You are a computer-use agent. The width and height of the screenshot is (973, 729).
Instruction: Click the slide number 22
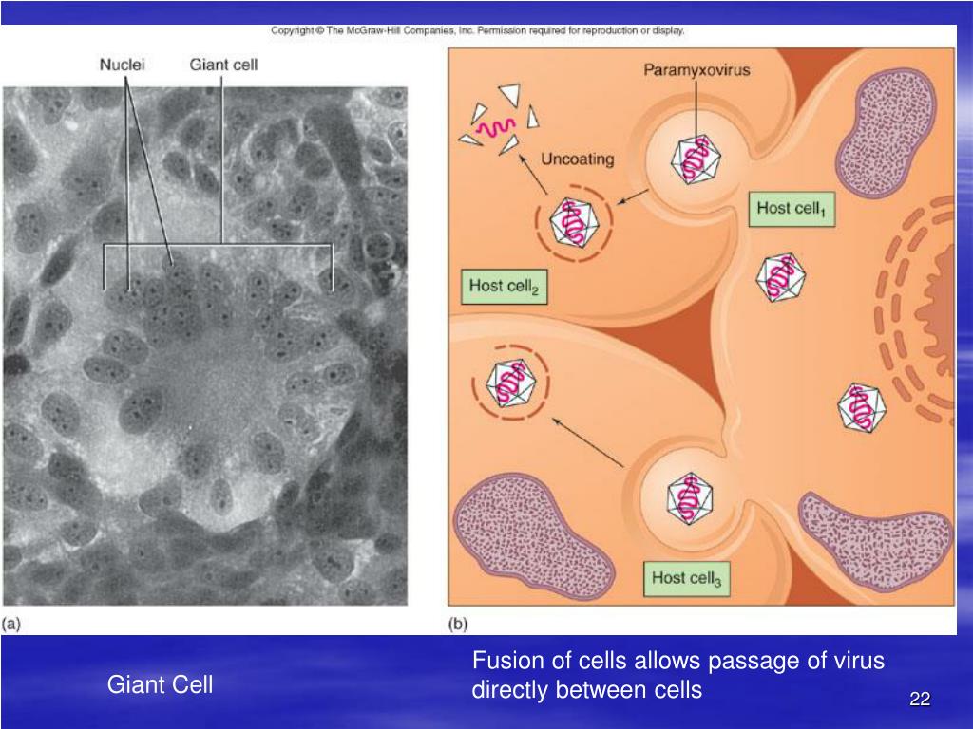(920, 700)
